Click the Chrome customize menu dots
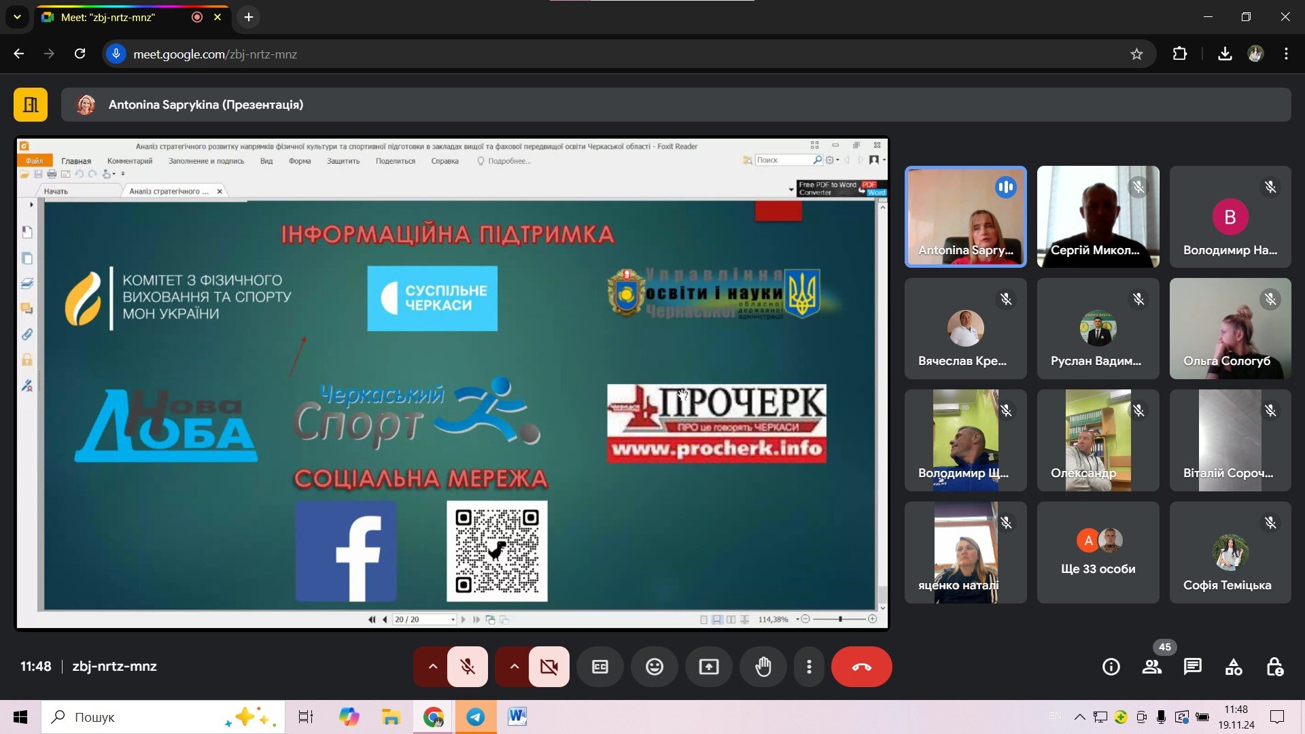The height and width of the screenshot is (734, 1305). pyautogui.click(x=1286, y=54)
